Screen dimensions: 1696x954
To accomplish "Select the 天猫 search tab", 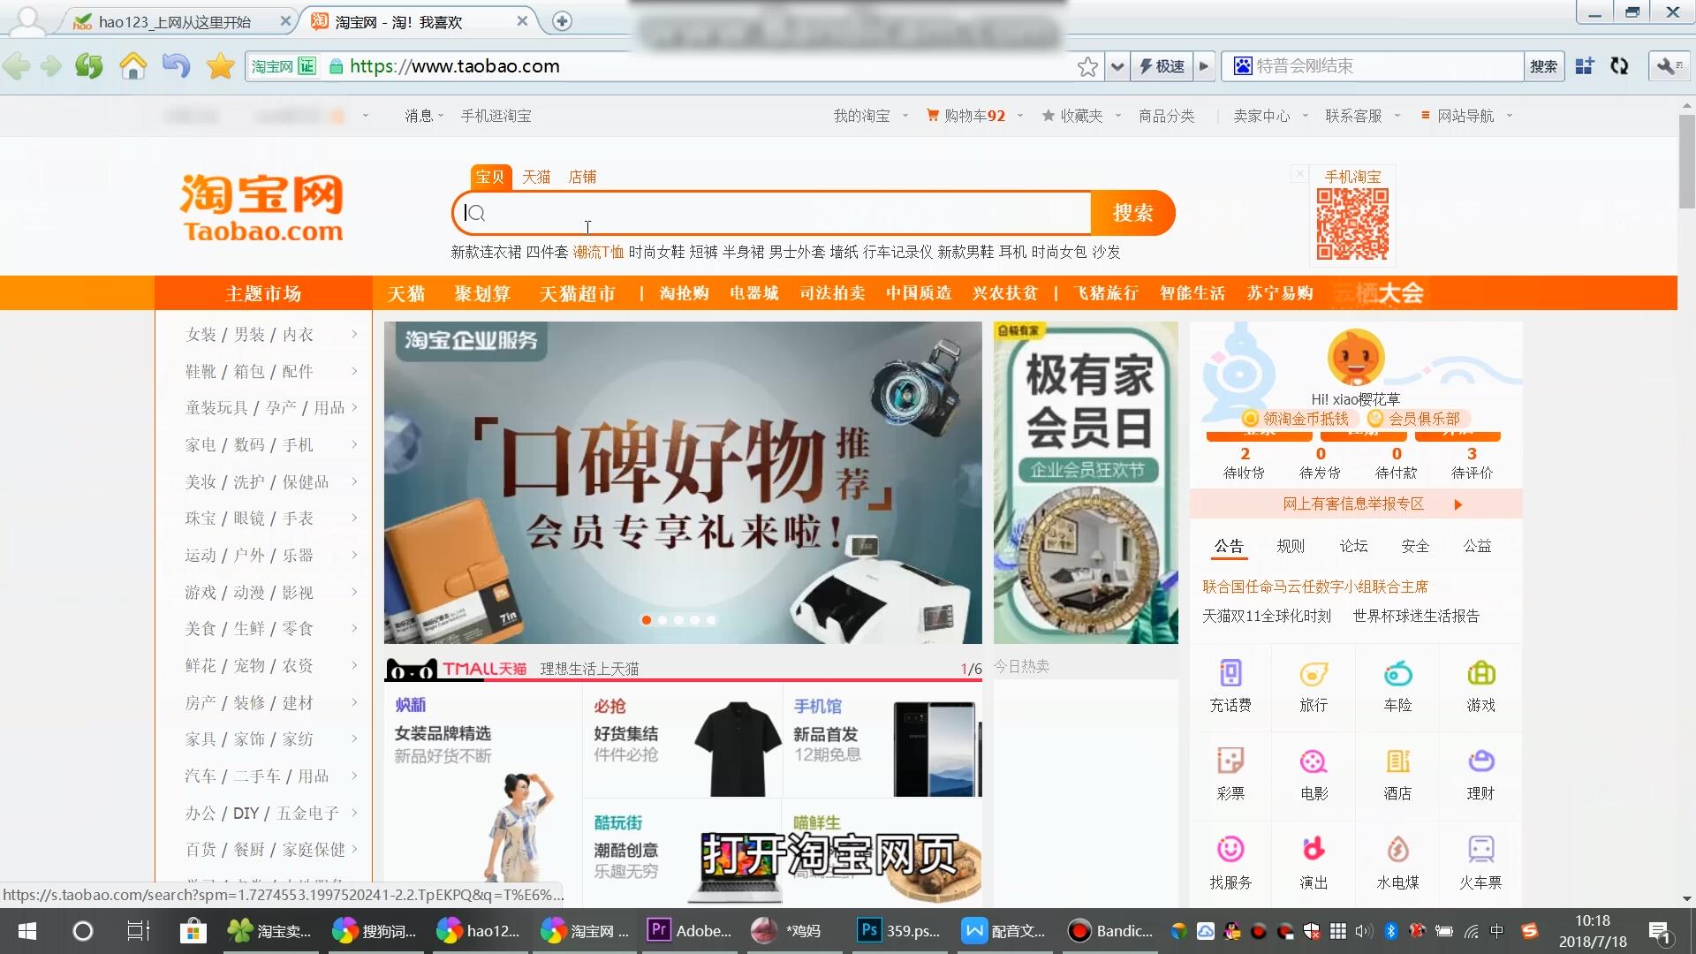I will 536,177.
